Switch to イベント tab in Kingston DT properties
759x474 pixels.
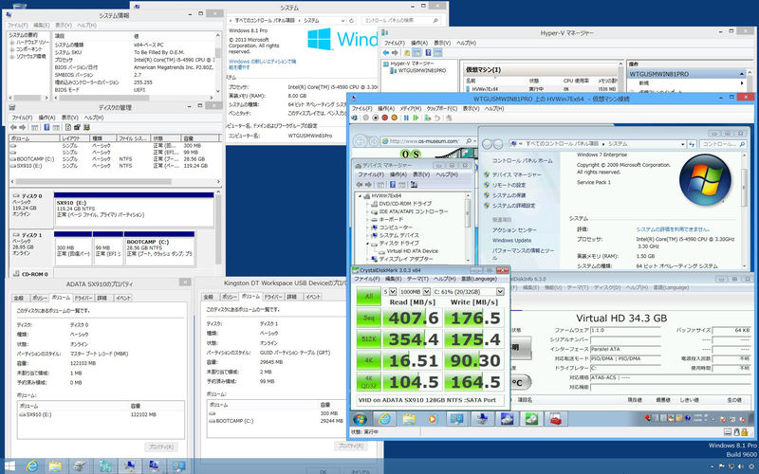(313, 297)
